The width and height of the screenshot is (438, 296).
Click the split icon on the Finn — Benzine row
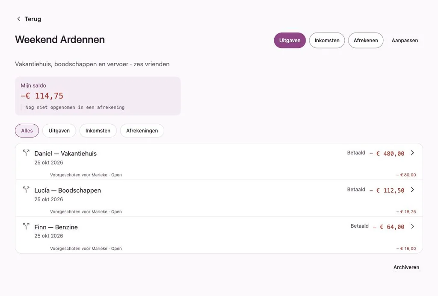pos(26,226)
